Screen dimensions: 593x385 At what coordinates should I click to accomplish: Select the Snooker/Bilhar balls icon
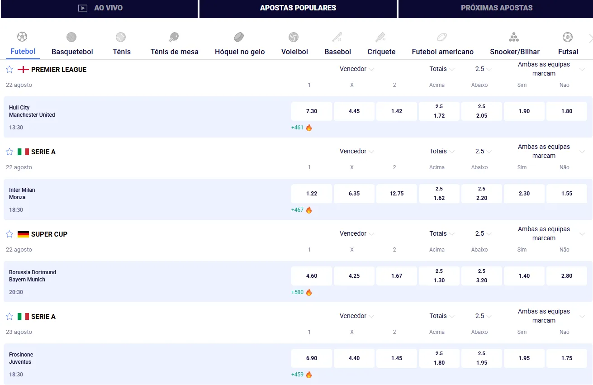point(514,37)
